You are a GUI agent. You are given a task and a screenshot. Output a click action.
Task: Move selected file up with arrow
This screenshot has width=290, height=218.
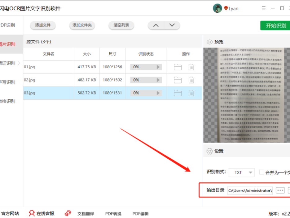point(156,25)
